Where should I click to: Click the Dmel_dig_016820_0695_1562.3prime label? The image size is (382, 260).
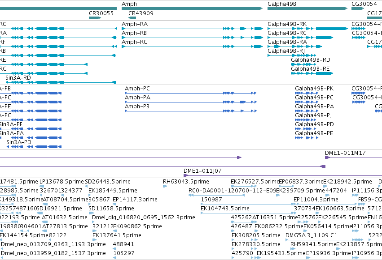[x=144, y=217]
